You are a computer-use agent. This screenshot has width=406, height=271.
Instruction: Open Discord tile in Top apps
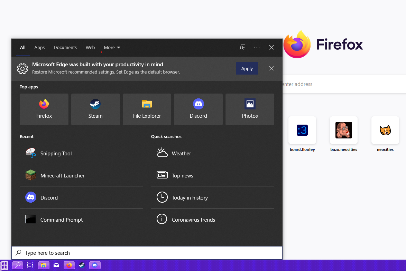(199, 109)
